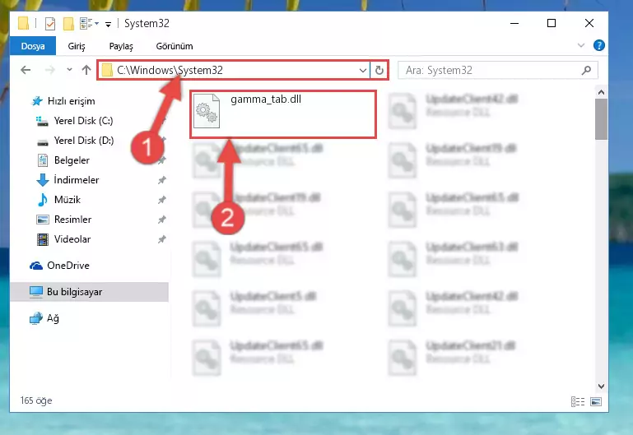Viewport: 633px width, 435px height.
Task: Click the scrollbar down arrow
Action: [601, 386]
